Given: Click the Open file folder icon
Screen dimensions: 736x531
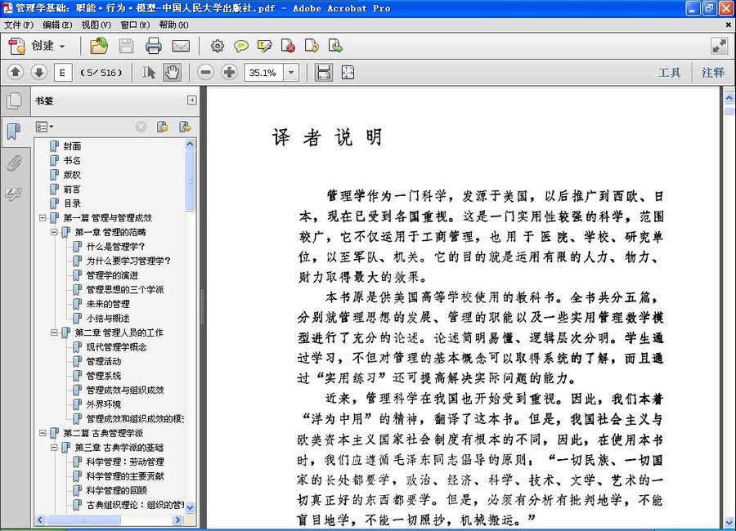Looking at the screenshot, I should [x=99, y=46].
